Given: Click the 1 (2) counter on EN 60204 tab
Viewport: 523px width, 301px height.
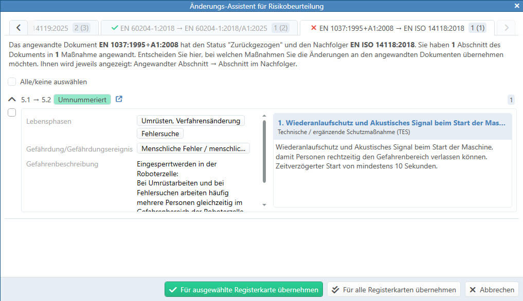Looking at the screenshot, I should [280, 28].
